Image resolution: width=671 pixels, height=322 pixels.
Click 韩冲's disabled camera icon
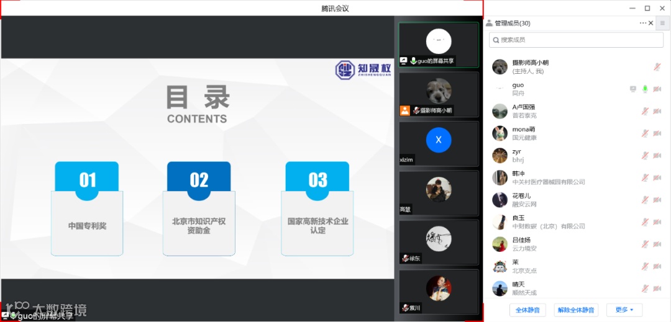click(x=657, y=177)
